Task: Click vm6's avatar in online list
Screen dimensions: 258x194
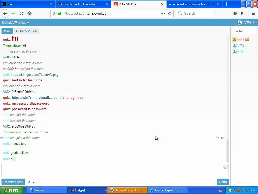Action: point(234,52)
